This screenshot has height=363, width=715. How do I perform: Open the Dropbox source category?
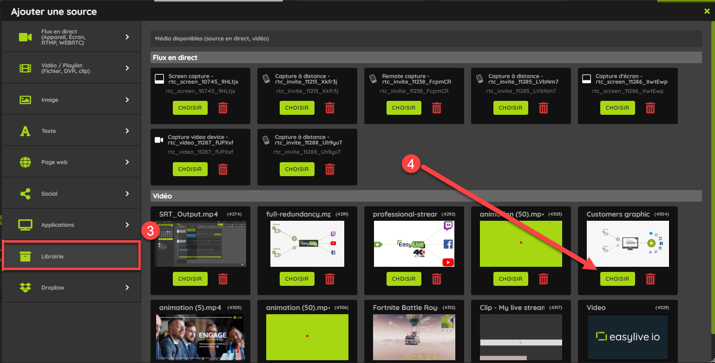tap(71, 287)
